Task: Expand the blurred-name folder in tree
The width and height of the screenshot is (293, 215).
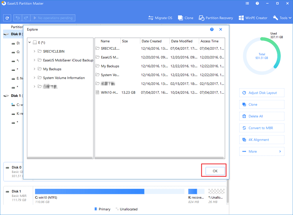Action: [x=34, y=86]
